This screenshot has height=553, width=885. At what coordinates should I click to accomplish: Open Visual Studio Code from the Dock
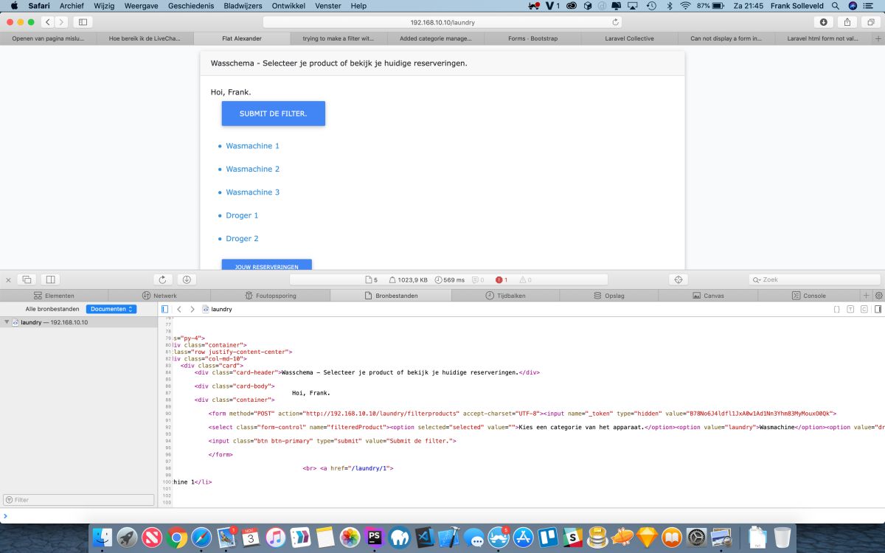[424, 537]
